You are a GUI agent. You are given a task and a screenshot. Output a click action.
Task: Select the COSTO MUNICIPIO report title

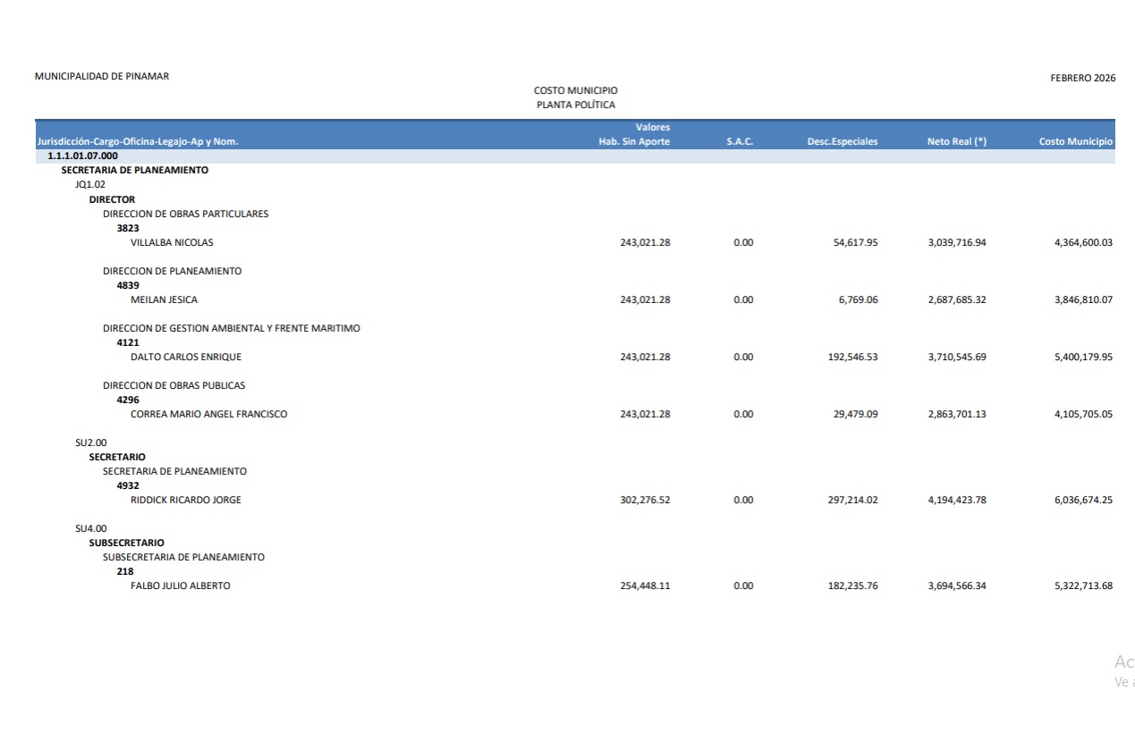coord(575,90)
